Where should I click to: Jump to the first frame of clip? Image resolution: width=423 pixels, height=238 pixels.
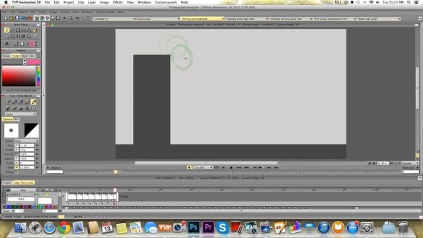[x=239, y=167]
